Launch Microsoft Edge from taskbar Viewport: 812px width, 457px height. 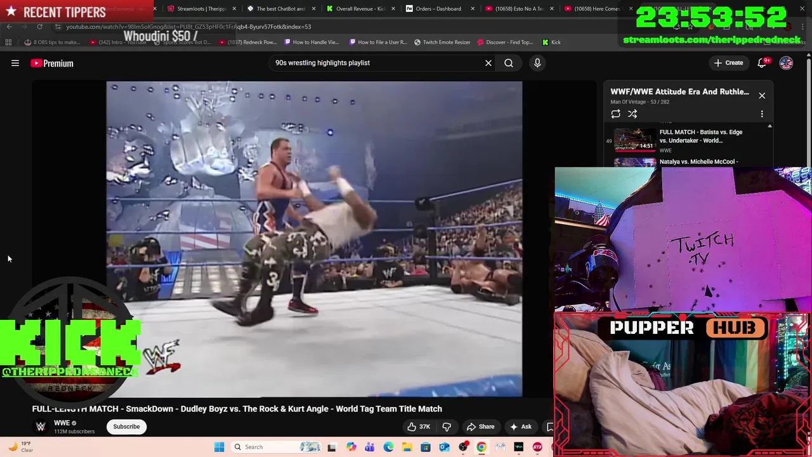388,447
